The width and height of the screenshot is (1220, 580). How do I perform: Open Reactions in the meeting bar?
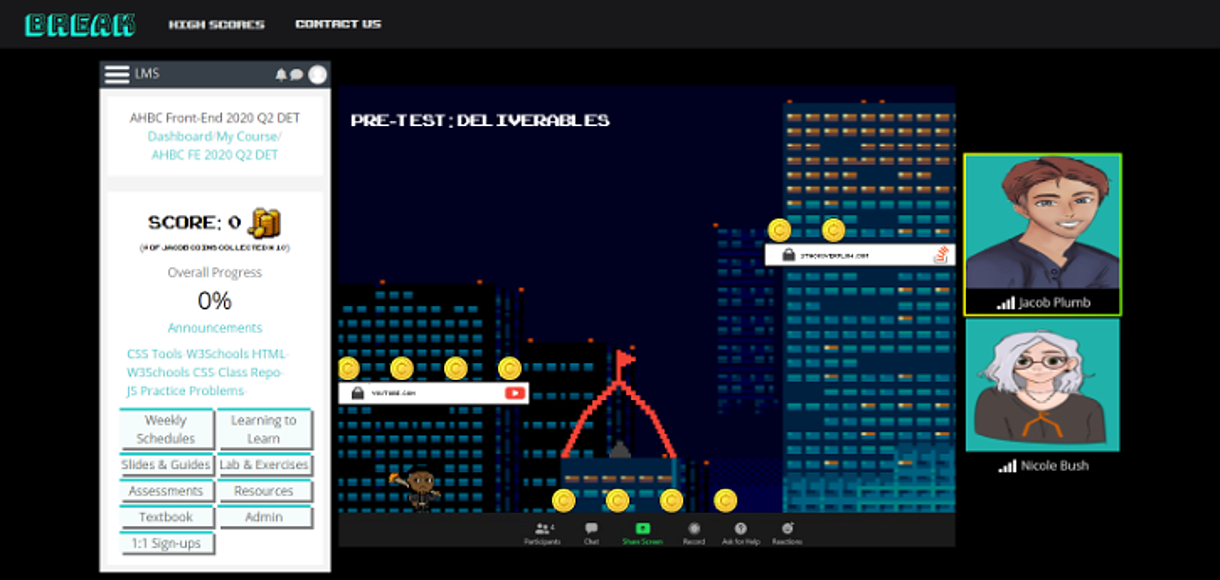point(788,534)
